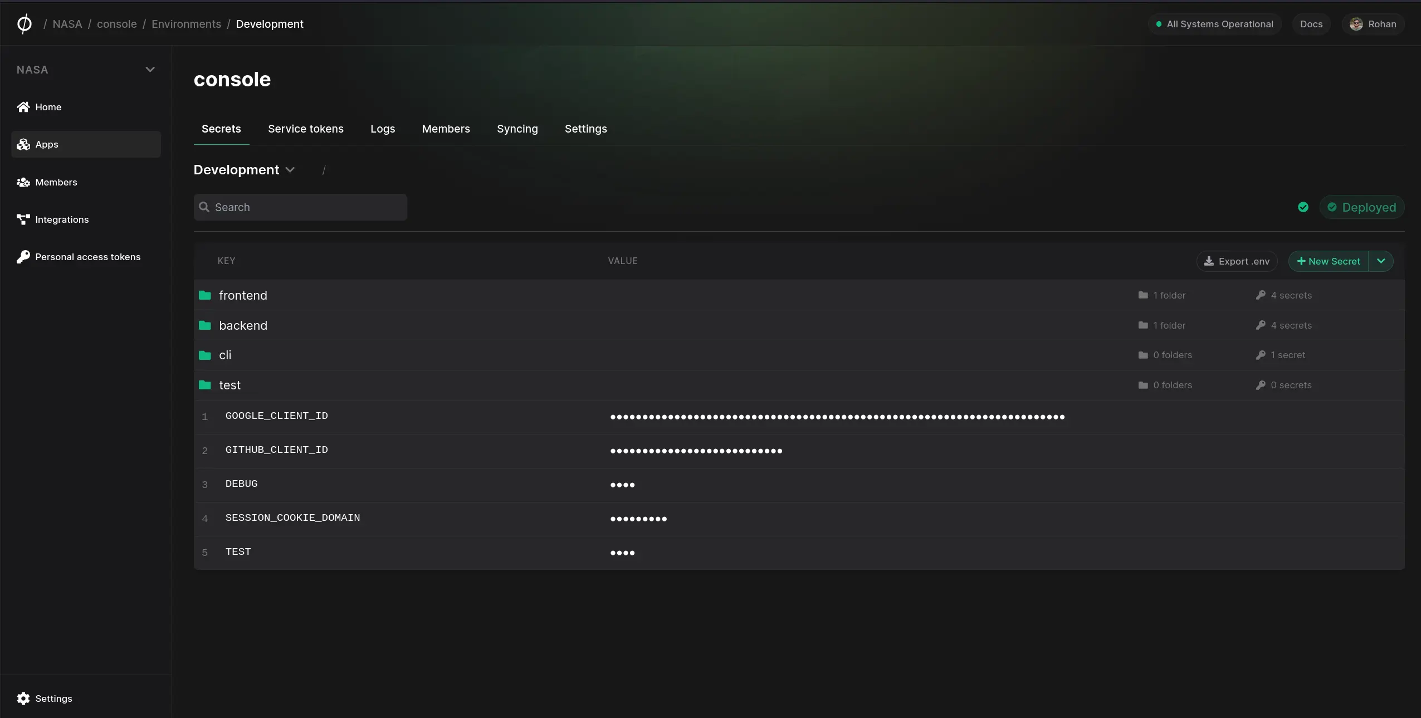Reveal the GOOGLE_CLIENT_ID masked value
This screenshot has height=718, width=1421.
pos(837,417)
